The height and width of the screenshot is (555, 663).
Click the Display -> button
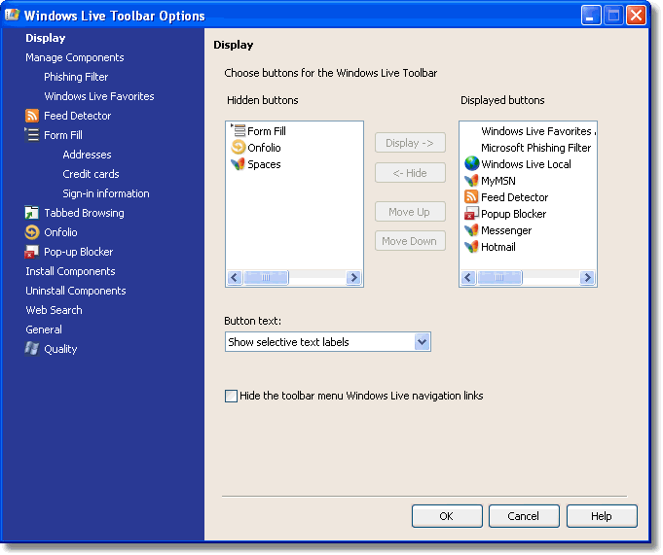(410, 143)
